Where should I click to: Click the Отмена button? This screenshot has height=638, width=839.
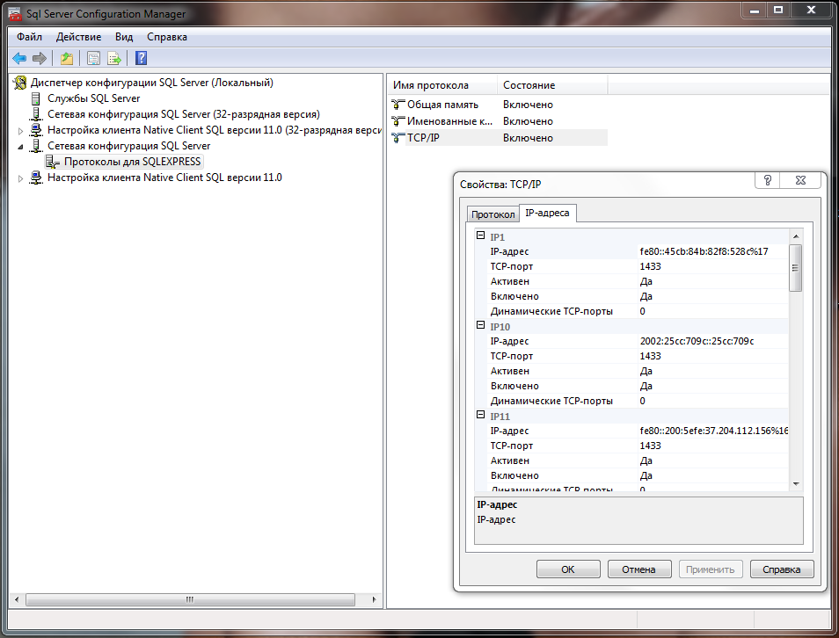638,569
